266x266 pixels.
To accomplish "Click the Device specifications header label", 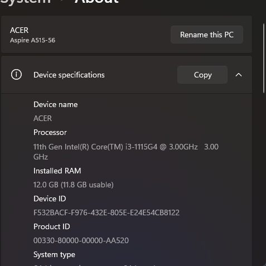I will pyautogui.click(x=69, y=75).
